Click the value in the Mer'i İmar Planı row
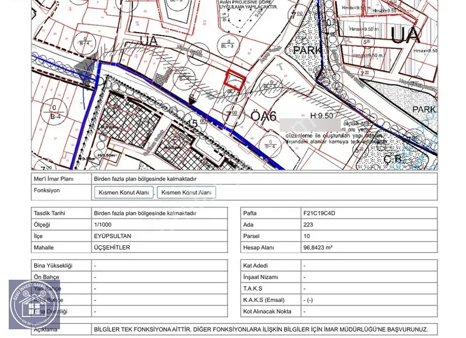This screenshot has height=338, width=466. click(145, 179)
